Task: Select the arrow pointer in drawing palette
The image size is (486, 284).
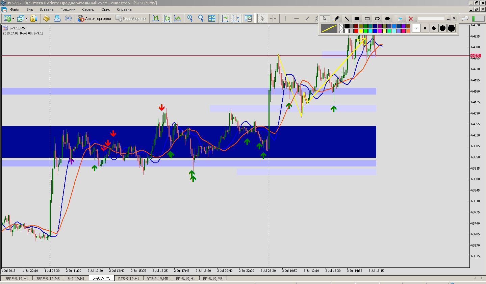Action: 325,19
